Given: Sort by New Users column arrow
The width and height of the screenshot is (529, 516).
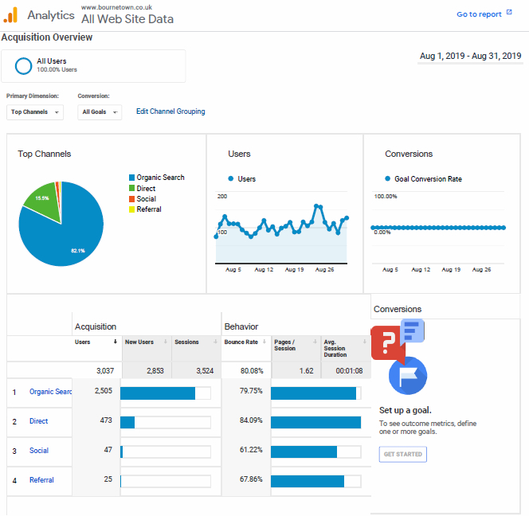Looking at the screenshot, I should [166, 342].
